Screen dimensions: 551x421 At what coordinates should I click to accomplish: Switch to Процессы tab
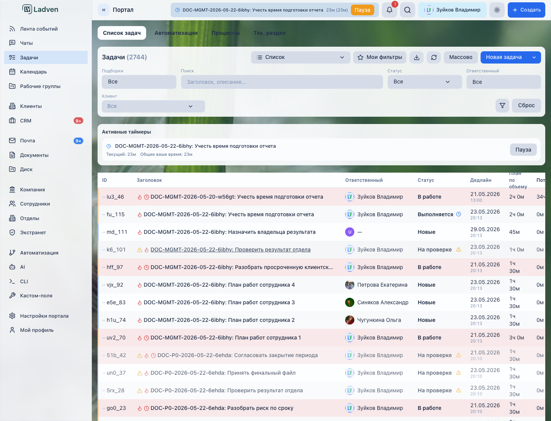(x=225, y=33)
